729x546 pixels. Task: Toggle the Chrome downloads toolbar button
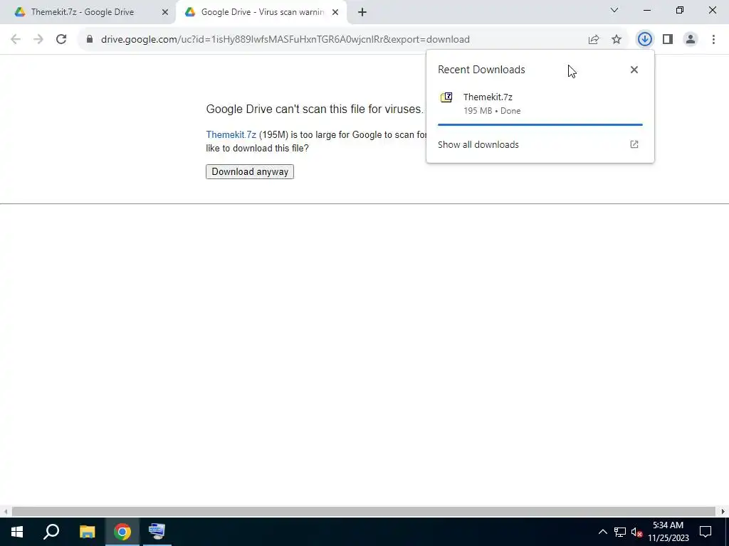click(x=644, y=40)
